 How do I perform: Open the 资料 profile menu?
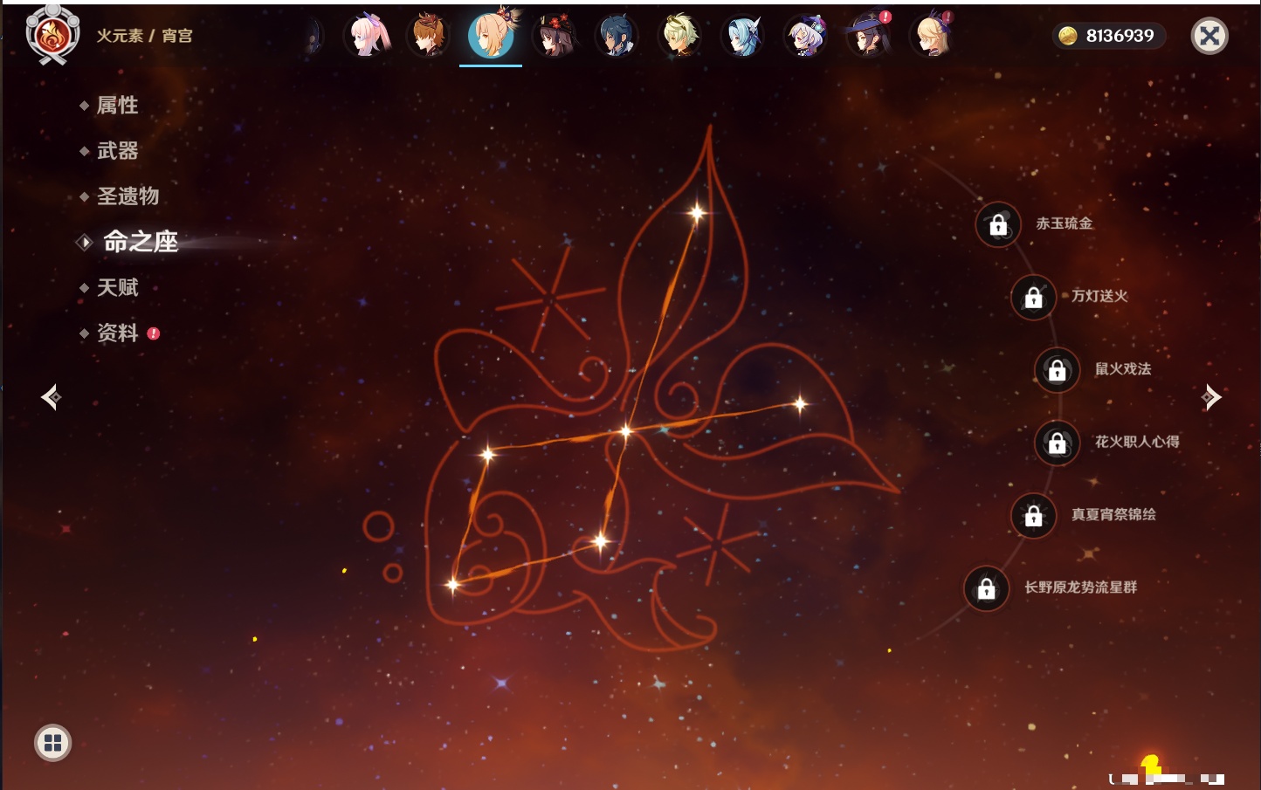117,333
